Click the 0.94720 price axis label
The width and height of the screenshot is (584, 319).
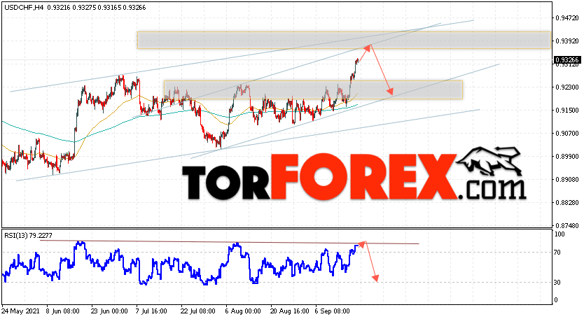point(567,17)
